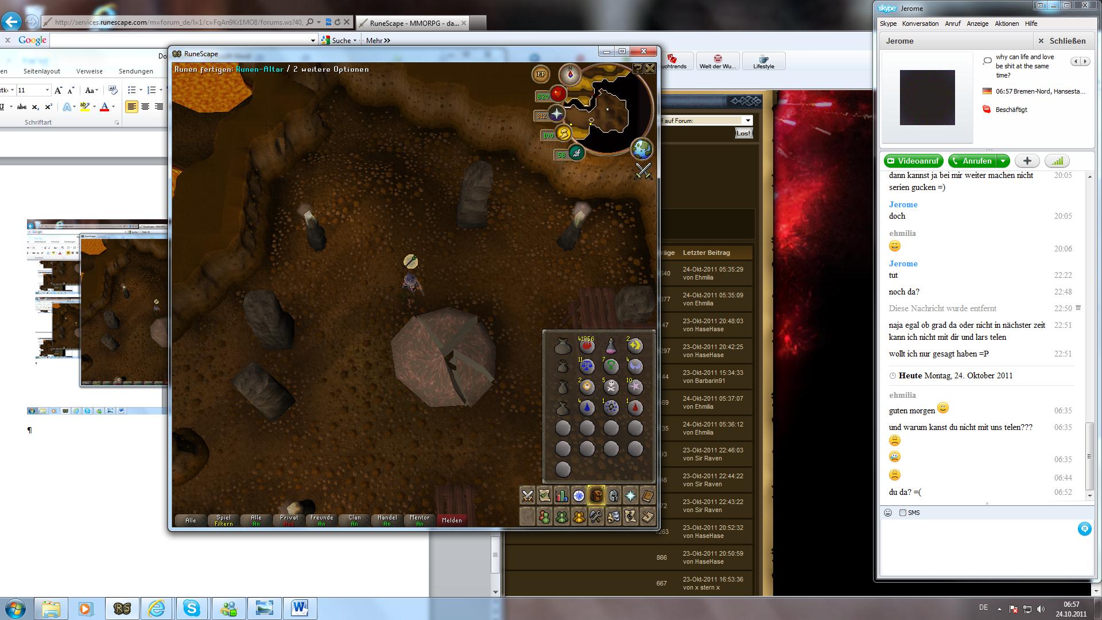Open the forum jump dropdown list

pos(747,121)
